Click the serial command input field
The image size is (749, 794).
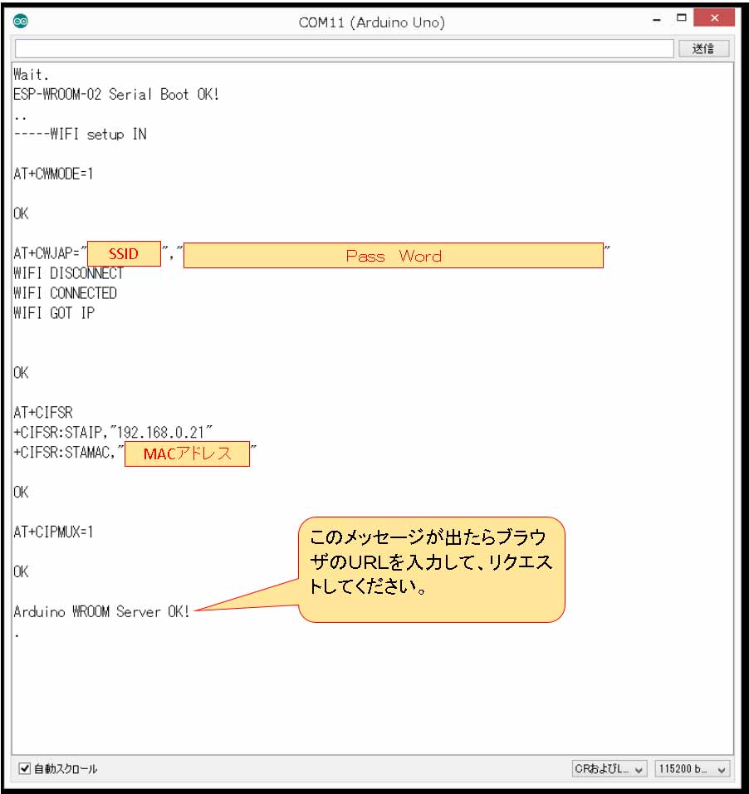[344, 49]
